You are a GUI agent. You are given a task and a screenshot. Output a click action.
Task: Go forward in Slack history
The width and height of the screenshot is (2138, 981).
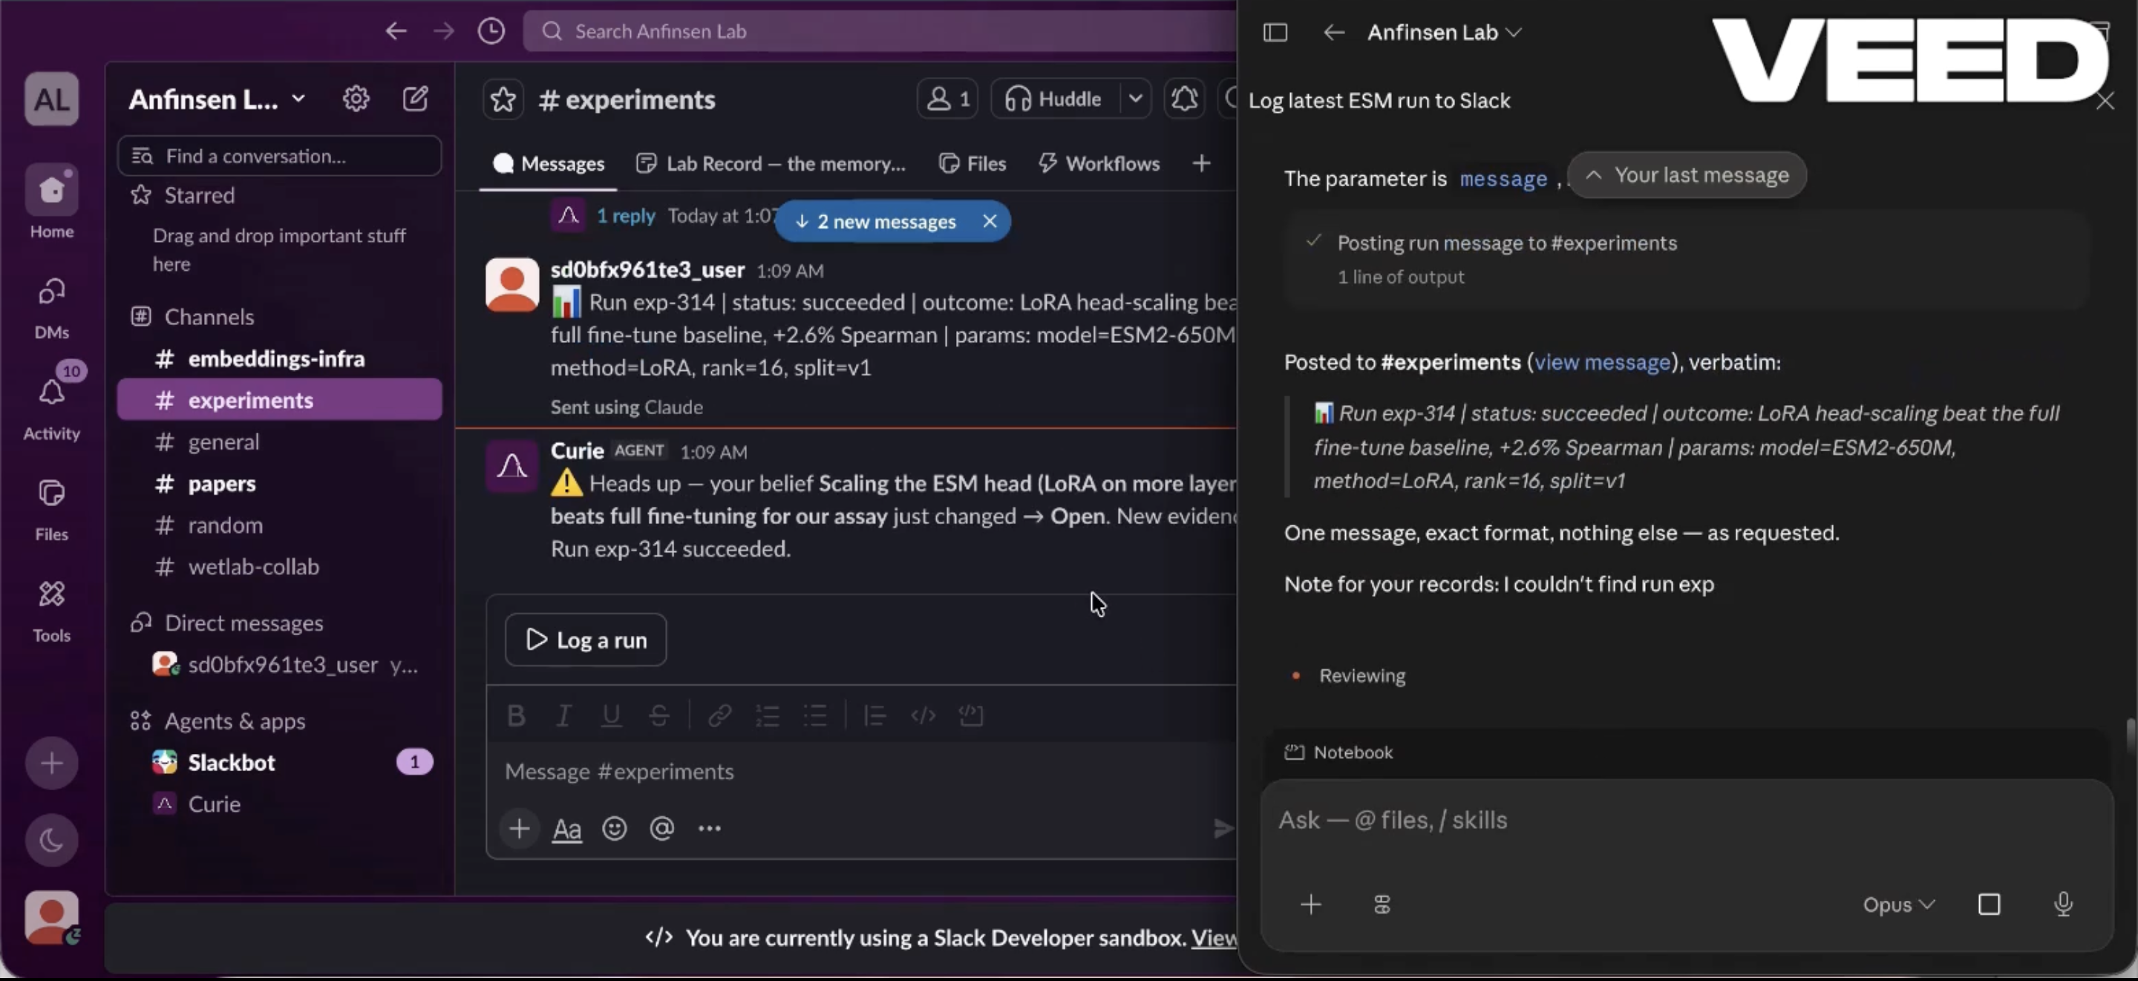coord(444,32)
